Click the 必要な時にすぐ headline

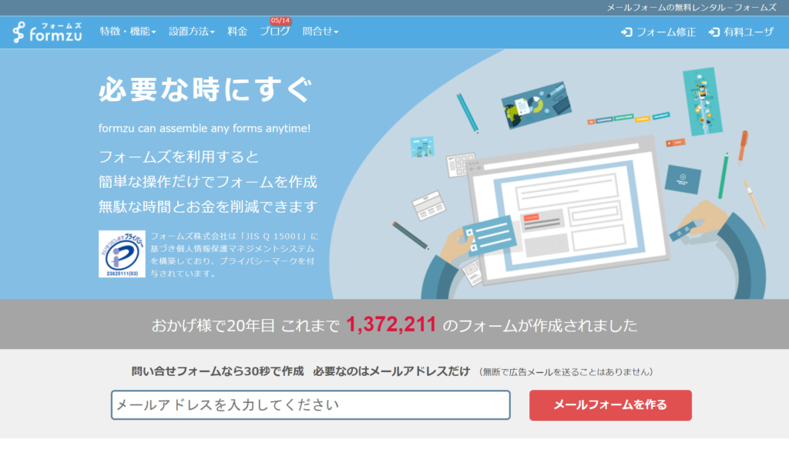click(206, 89)
